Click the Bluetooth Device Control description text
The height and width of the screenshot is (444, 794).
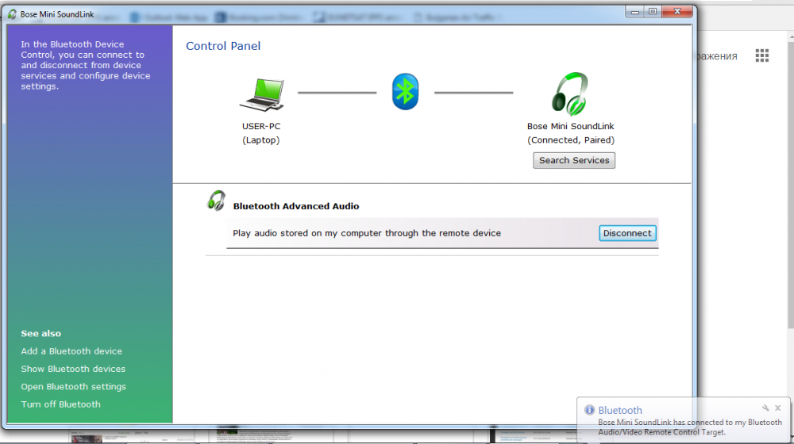point(85,65)
